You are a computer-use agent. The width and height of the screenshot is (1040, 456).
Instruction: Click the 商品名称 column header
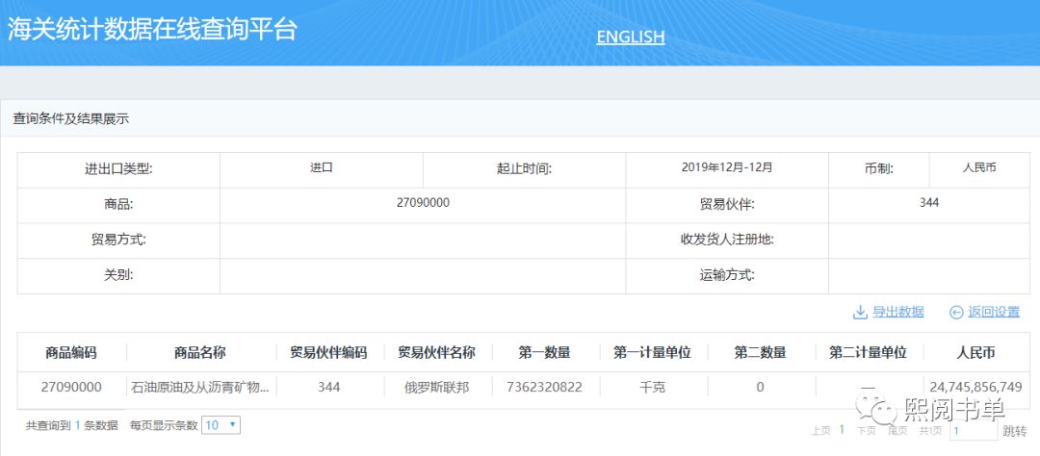click(x=200, y=353)
